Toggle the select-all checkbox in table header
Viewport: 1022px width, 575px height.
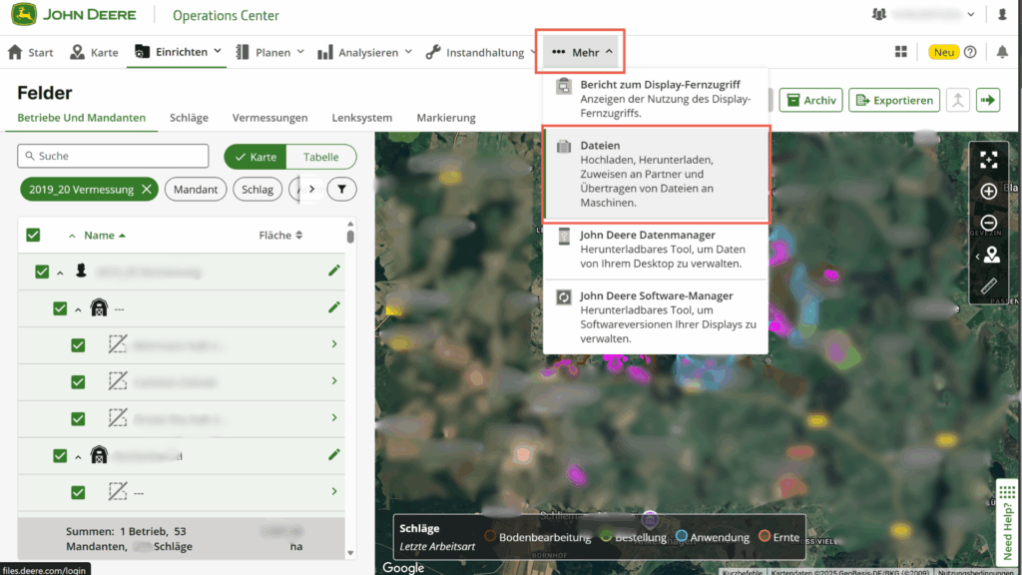point(33,236)
